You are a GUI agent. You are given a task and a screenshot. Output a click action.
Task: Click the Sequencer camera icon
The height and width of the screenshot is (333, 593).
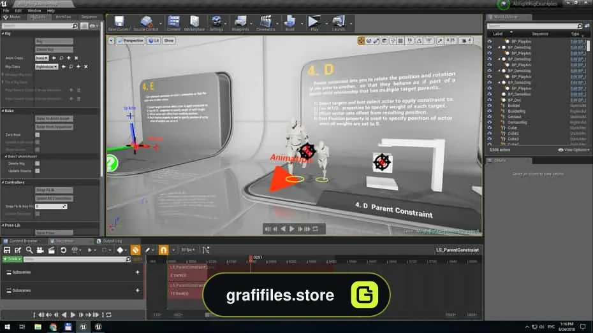coord(40,250)
